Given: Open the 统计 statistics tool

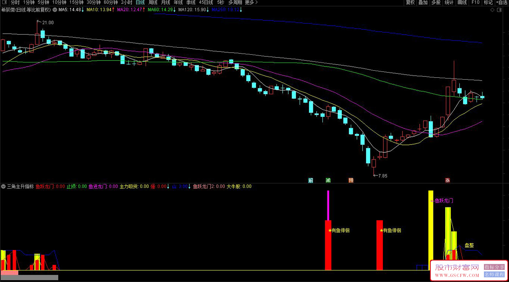Looking at the screenshot, I should pyautogui.click(x=449, y=2).
